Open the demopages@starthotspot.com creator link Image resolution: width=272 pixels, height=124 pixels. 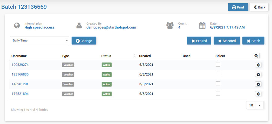(x=111, y=27)
